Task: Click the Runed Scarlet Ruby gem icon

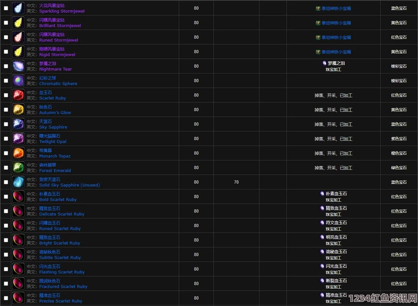Action: coord(18,225)
